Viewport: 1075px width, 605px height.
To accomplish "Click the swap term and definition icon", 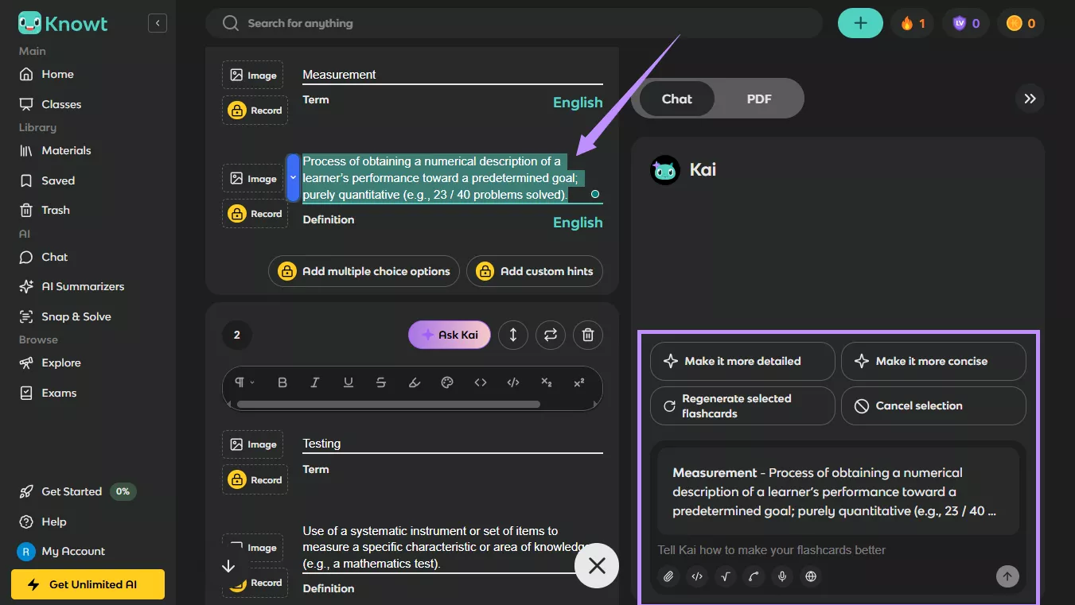I will click(x=550, y=335).
